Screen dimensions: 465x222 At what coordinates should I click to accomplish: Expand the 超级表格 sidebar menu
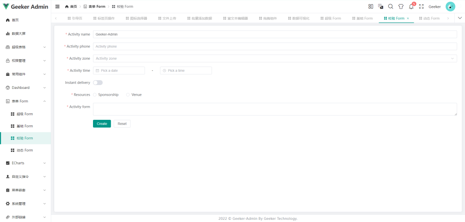(x=44, y=47)
